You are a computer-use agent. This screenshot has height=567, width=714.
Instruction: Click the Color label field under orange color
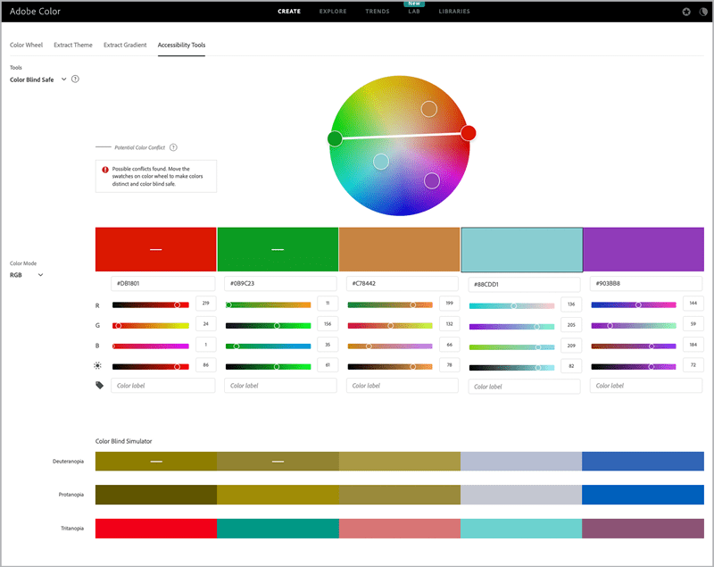pyautogui.click(x=403, y=385)
